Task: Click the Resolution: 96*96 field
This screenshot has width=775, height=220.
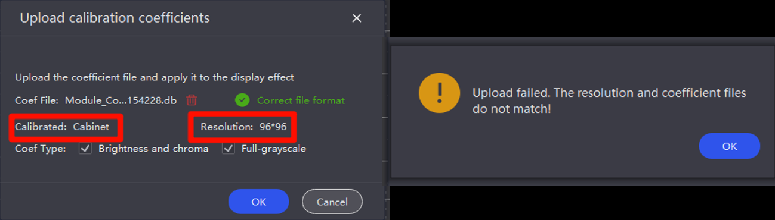Action: [x=243, y=127]
